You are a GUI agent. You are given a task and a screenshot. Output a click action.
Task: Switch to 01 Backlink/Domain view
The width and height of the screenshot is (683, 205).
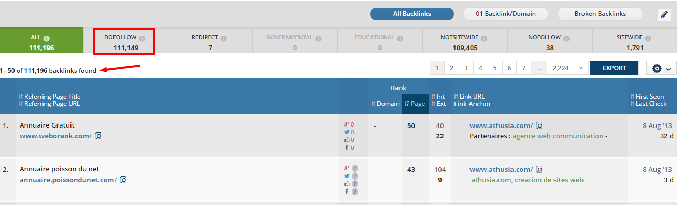[x=506, y=14]
